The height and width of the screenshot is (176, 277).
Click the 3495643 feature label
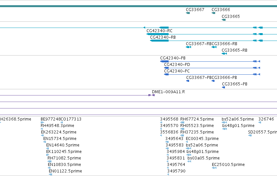[x=174, y=139]
